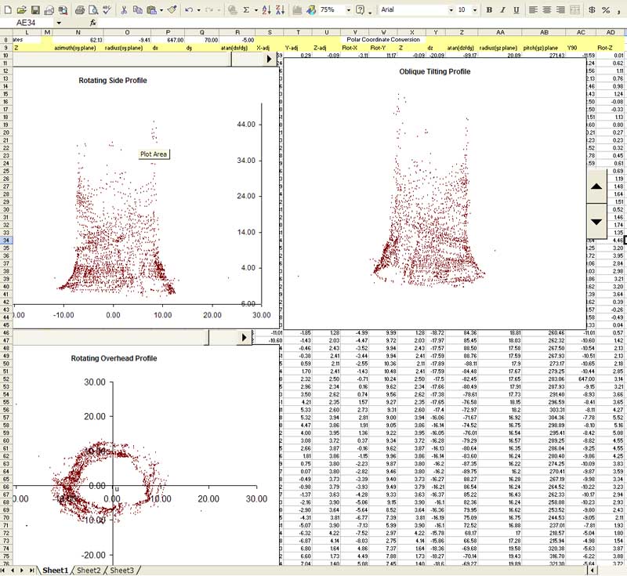
Task: Click the horizontal scrollbar left arrow at bottom
Action: pyautogui.click(x=593, y=570)
